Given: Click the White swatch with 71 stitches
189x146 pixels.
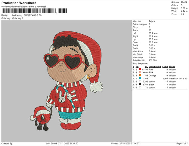Looking at the screenshot, I should 140,87.
